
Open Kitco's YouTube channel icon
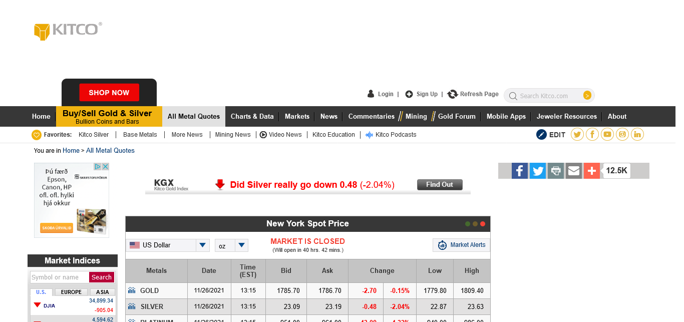607,134
